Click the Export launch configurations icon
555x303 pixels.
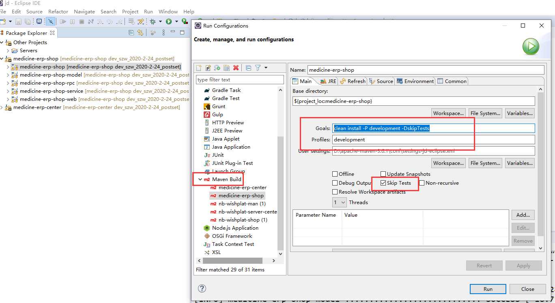coord(217,68)
